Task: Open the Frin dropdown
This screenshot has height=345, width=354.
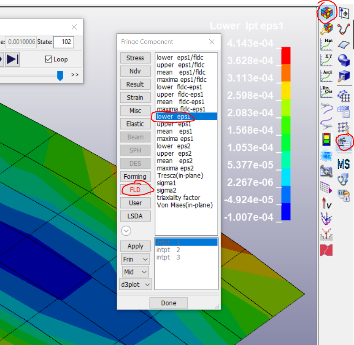Action: click(x=135, y=259)
